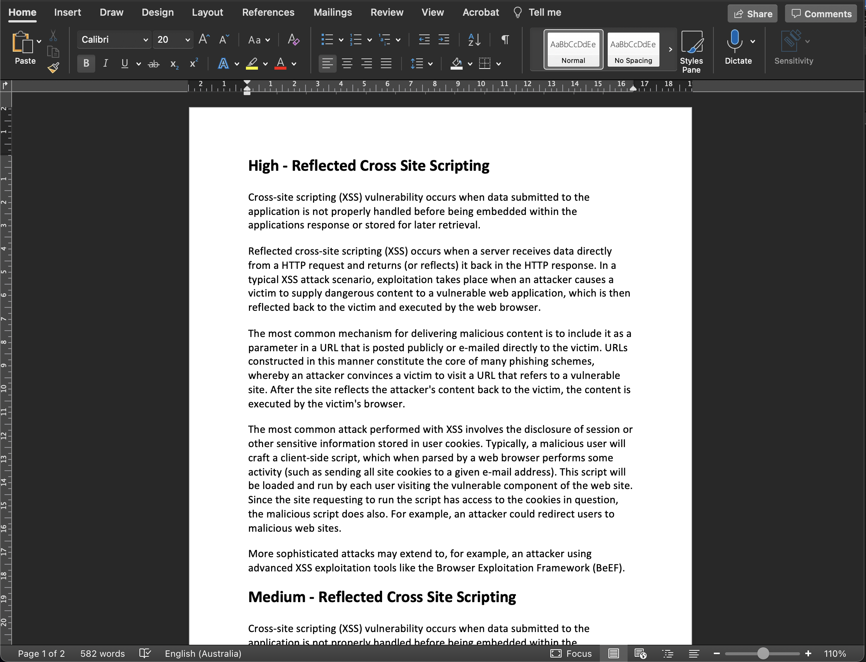The height and width of the screenshot is (662, 866).
Task: Zoom out with minus icon
Action: (x=716, y=653)
